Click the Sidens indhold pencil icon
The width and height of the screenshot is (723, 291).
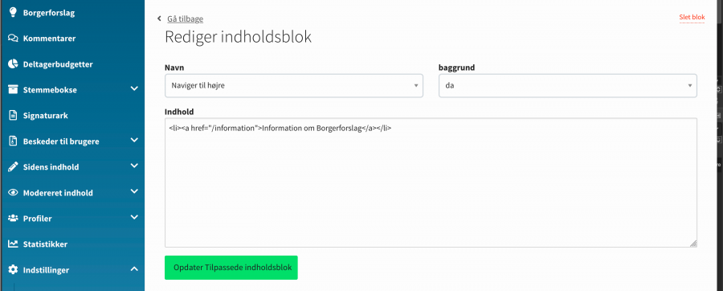[x=13, y=167]
